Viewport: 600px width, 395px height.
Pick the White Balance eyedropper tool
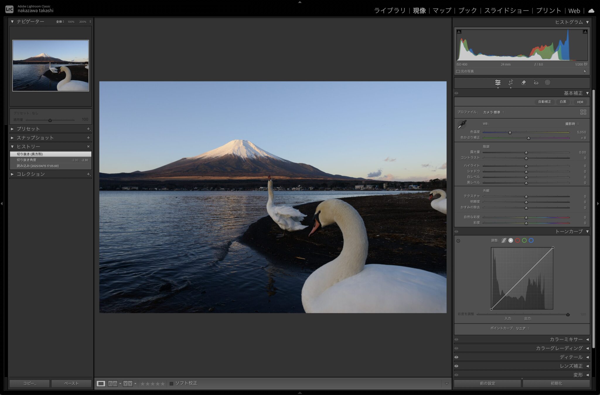[x=462, y=125]
